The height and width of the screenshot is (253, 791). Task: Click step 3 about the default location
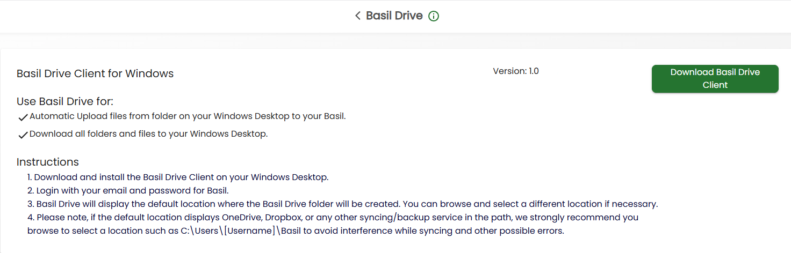click(342, 204)
